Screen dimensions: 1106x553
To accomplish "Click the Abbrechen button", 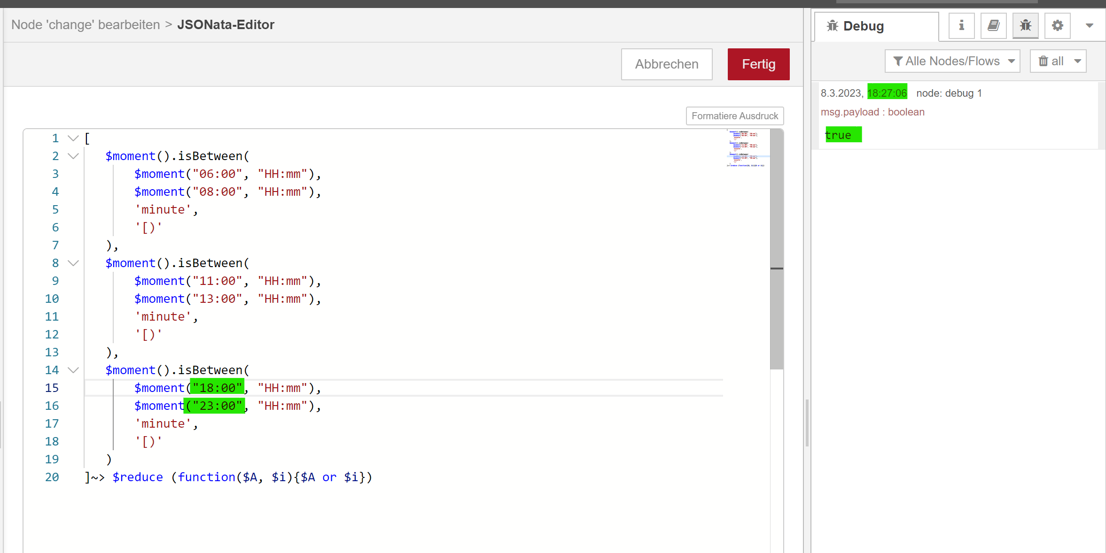I will pyautogui.click(x=666, y=64).
